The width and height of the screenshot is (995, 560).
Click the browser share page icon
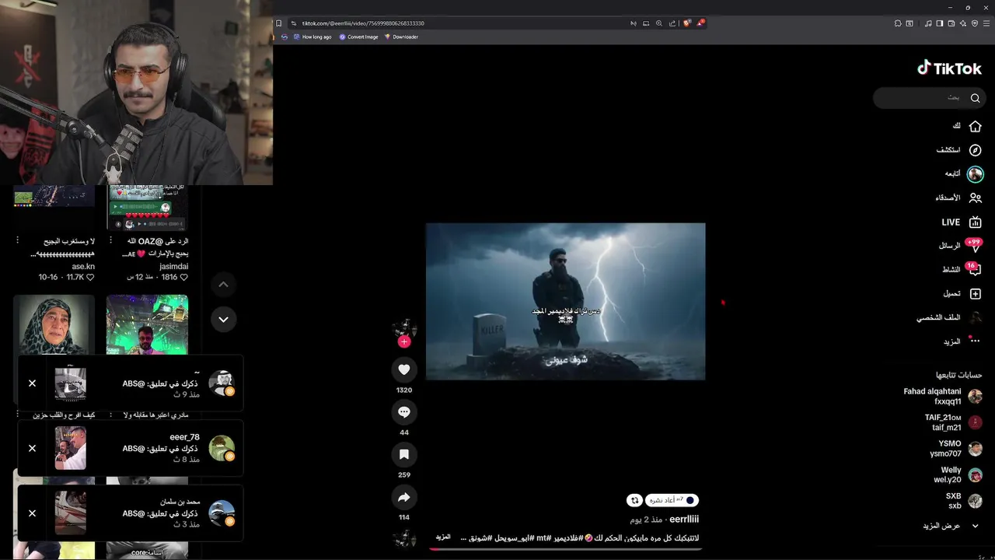(x=672, y=23)
